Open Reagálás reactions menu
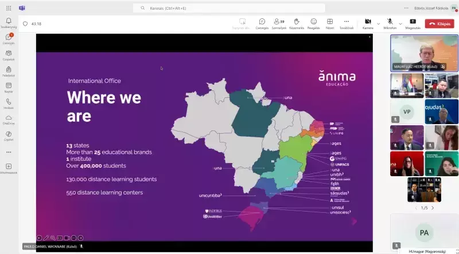459x254 pixels. 313,24
